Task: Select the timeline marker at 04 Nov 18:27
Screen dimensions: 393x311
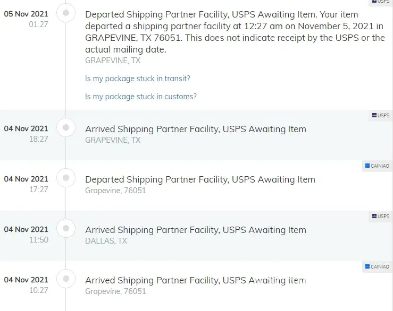Action: point(66,127)
